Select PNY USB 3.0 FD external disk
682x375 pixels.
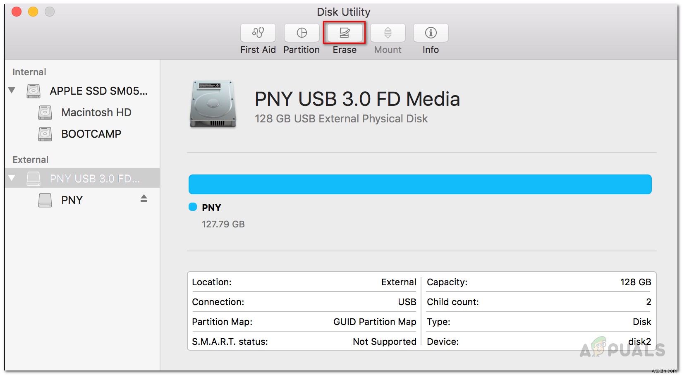click(95, 179)
